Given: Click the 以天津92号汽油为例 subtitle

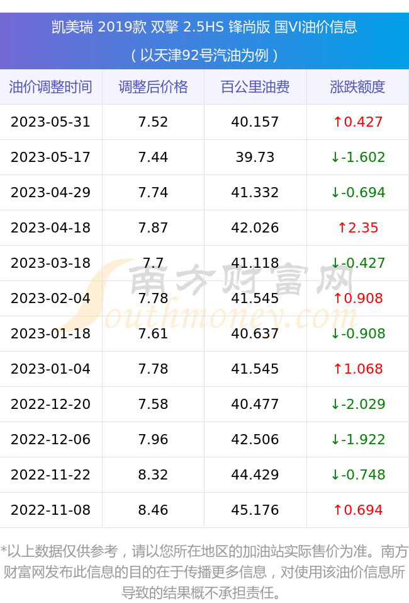Looking at the screenshot, I should [x=204, y=55].
